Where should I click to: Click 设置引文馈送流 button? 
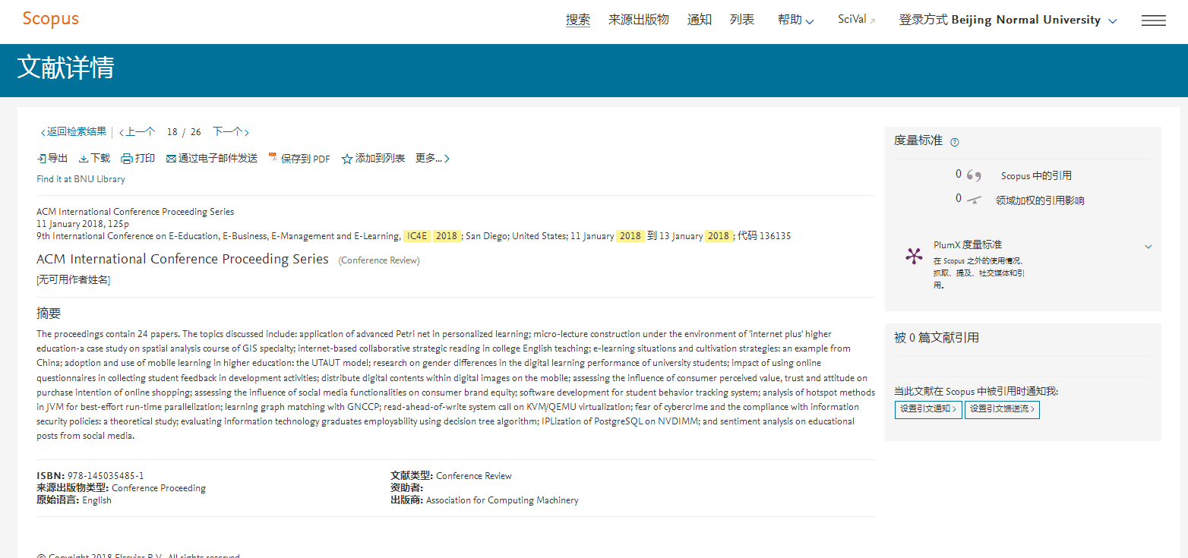pos(1002,409)
